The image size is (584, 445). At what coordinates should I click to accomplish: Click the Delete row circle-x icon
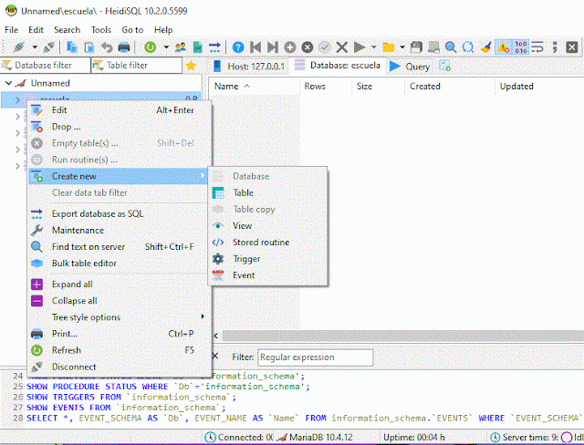point(307,47)
